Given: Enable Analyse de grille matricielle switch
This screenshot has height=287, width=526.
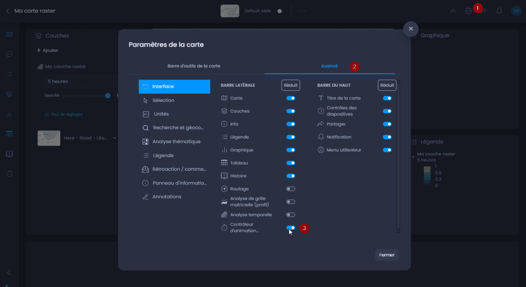Looking at the screenshot, I should [291, 202].
